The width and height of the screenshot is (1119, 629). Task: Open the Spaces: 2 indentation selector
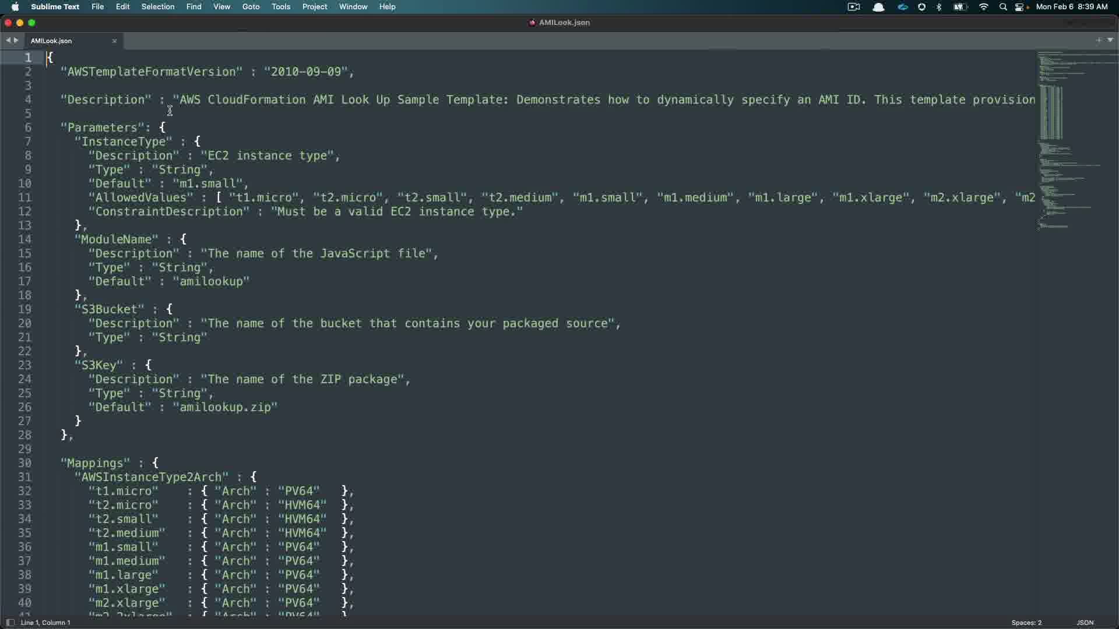(x=1026, y=623)
